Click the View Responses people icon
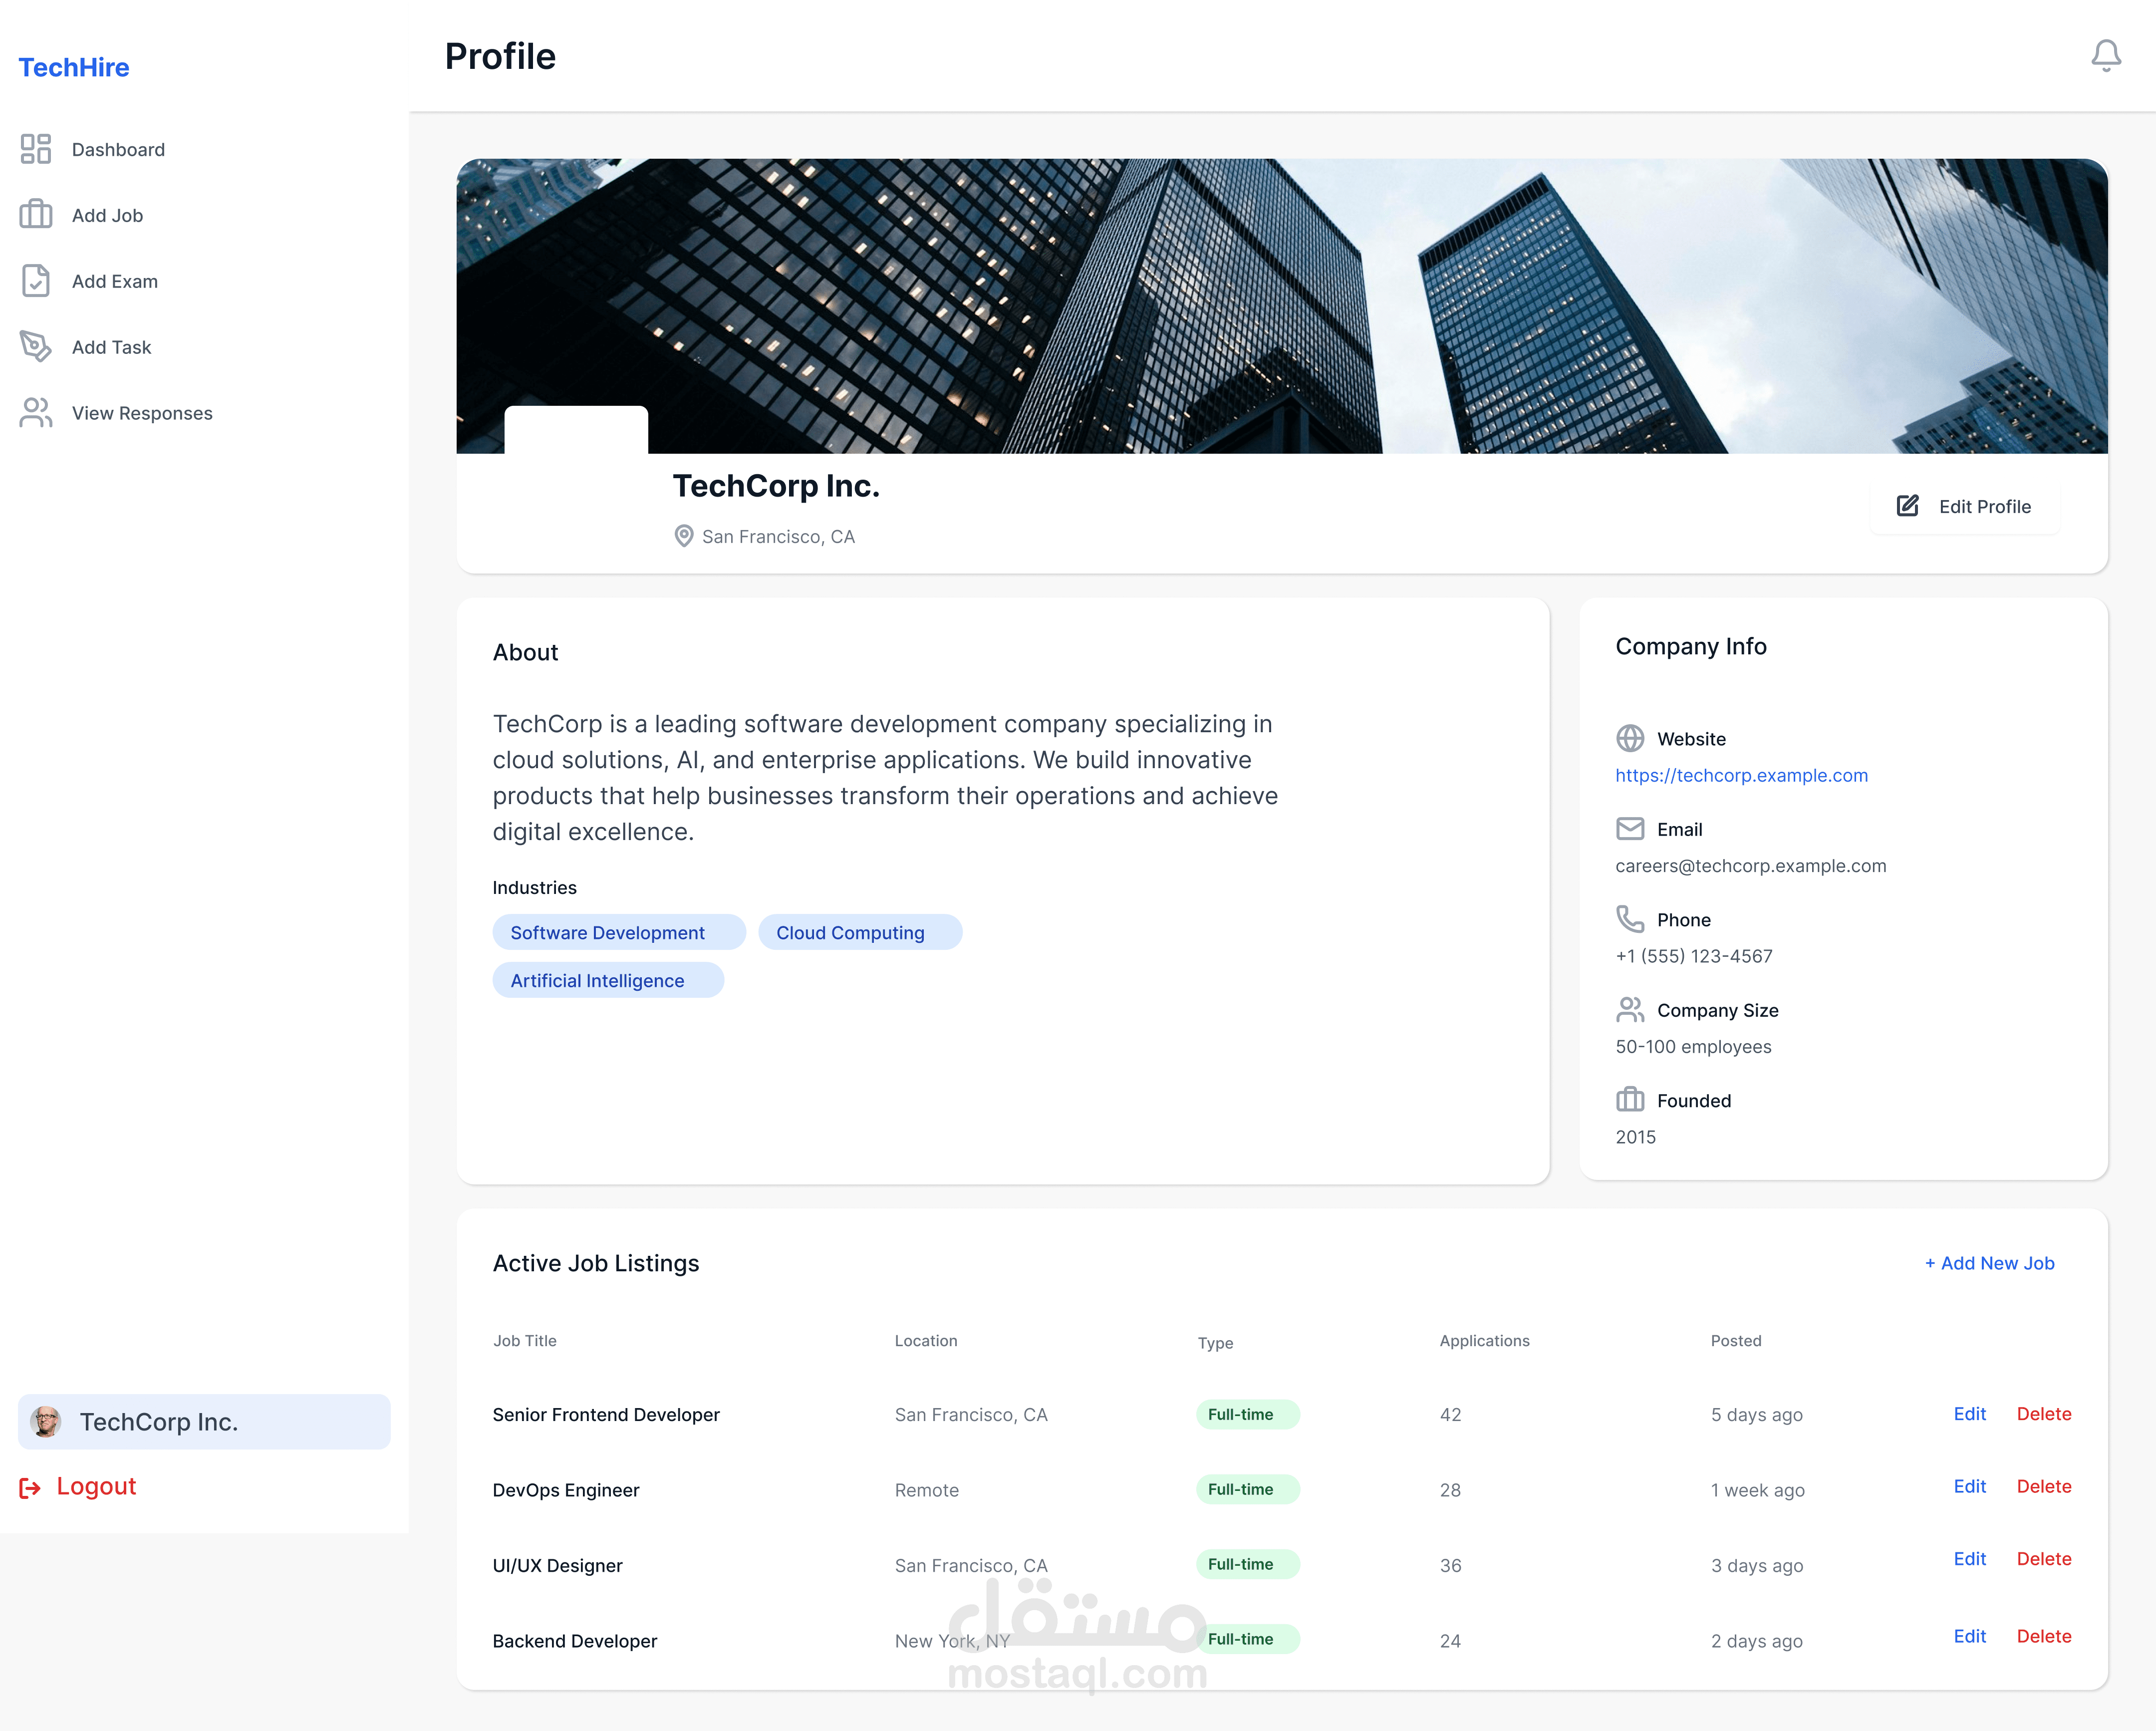This screenshot has height=1731, width=2156. pos(36,413)
